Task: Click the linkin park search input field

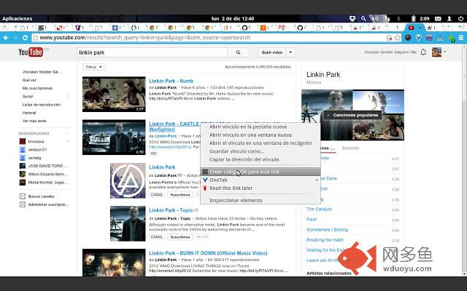Action: [152, 52]
